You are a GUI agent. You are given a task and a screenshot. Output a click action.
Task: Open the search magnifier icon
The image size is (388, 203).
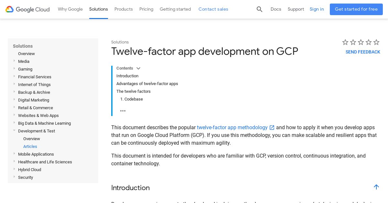tap(259, 9)
